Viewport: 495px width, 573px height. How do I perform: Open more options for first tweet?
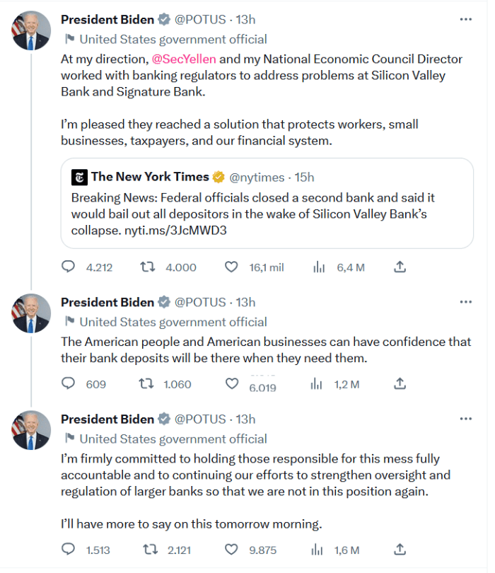[x=465, y=20]
